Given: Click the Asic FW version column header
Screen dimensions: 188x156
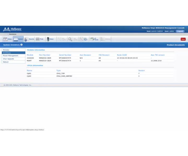Looking at the screenshot, I should pos(158,55).
